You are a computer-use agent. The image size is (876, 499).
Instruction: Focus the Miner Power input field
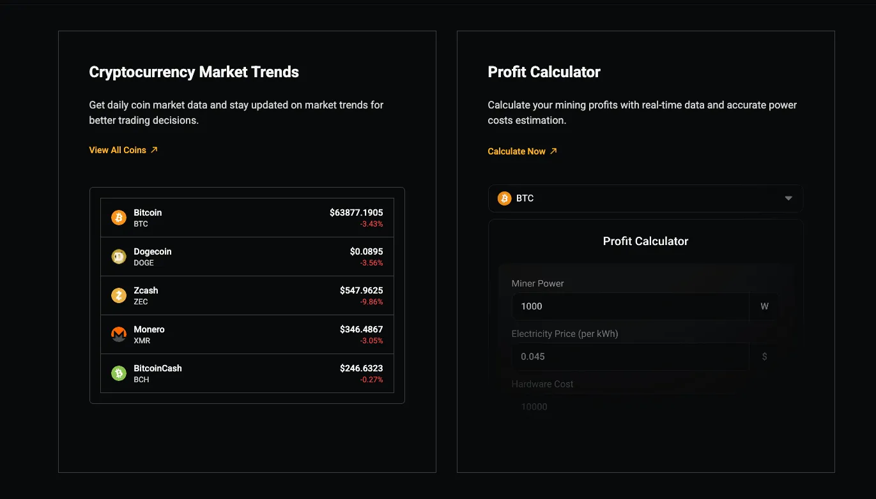click(630, 306)
